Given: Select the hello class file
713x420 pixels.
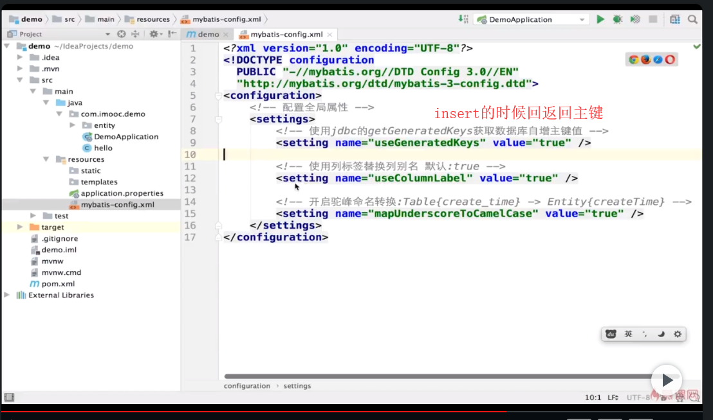Looking at the screenshot, I should pos(98,148).
